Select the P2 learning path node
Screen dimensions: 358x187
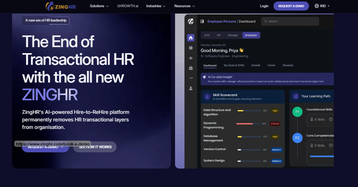coord(297,138)
